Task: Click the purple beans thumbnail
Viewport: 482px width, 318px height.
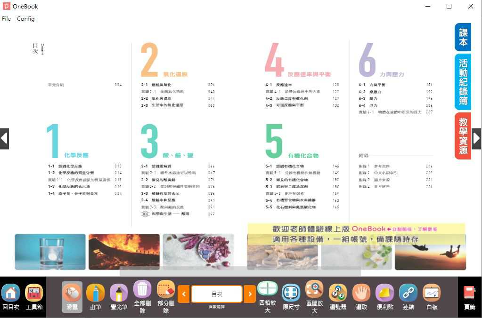Action: tap(198, 252)
